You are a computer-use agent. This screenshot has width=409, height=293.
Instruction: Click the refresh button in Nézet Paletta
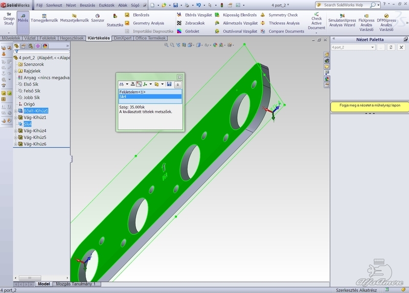pos(391,47)
